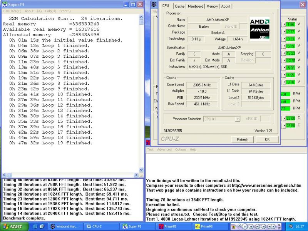
Task: Click the mersenne.org/bench.htm URL text in Prime95
Action: (266, 186)
